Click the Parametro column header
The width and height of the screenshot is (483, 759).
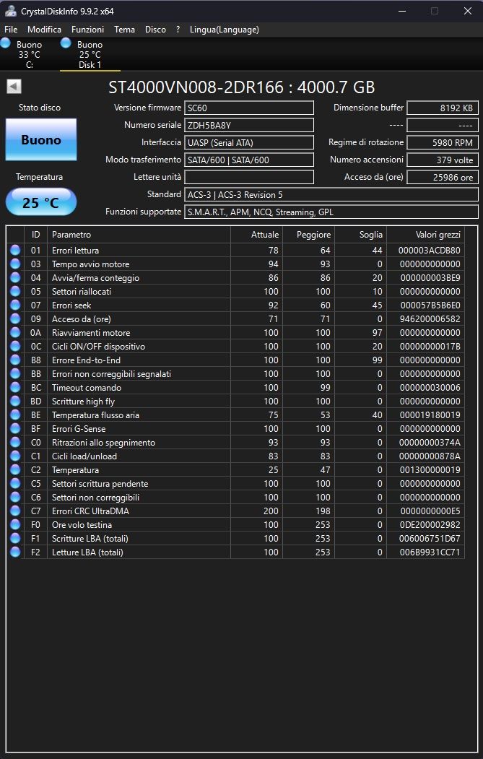tap(139, 234)
